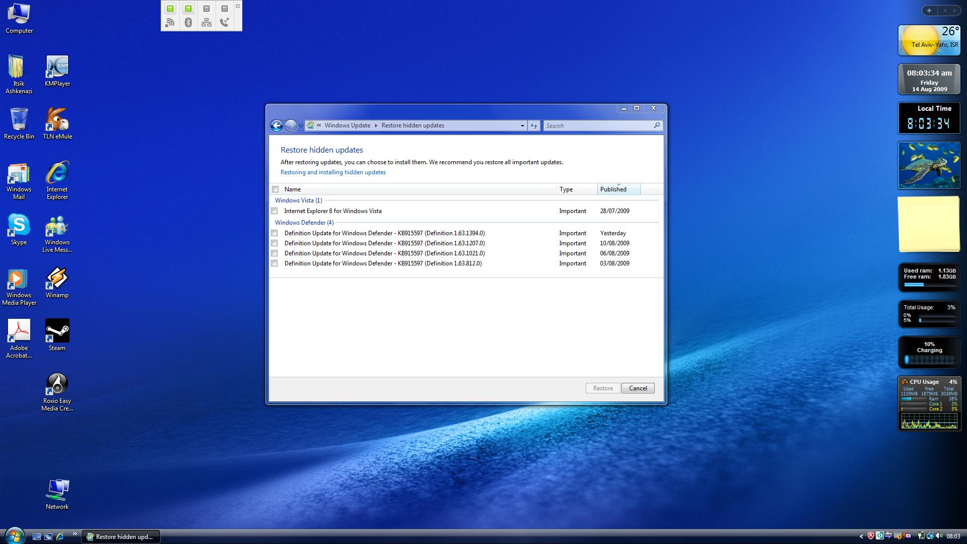This screenshot has width=967, height=544.
Task: Click Switch between windows in Quick Launch
Action: pyautogui.click(x=48, y=536)
